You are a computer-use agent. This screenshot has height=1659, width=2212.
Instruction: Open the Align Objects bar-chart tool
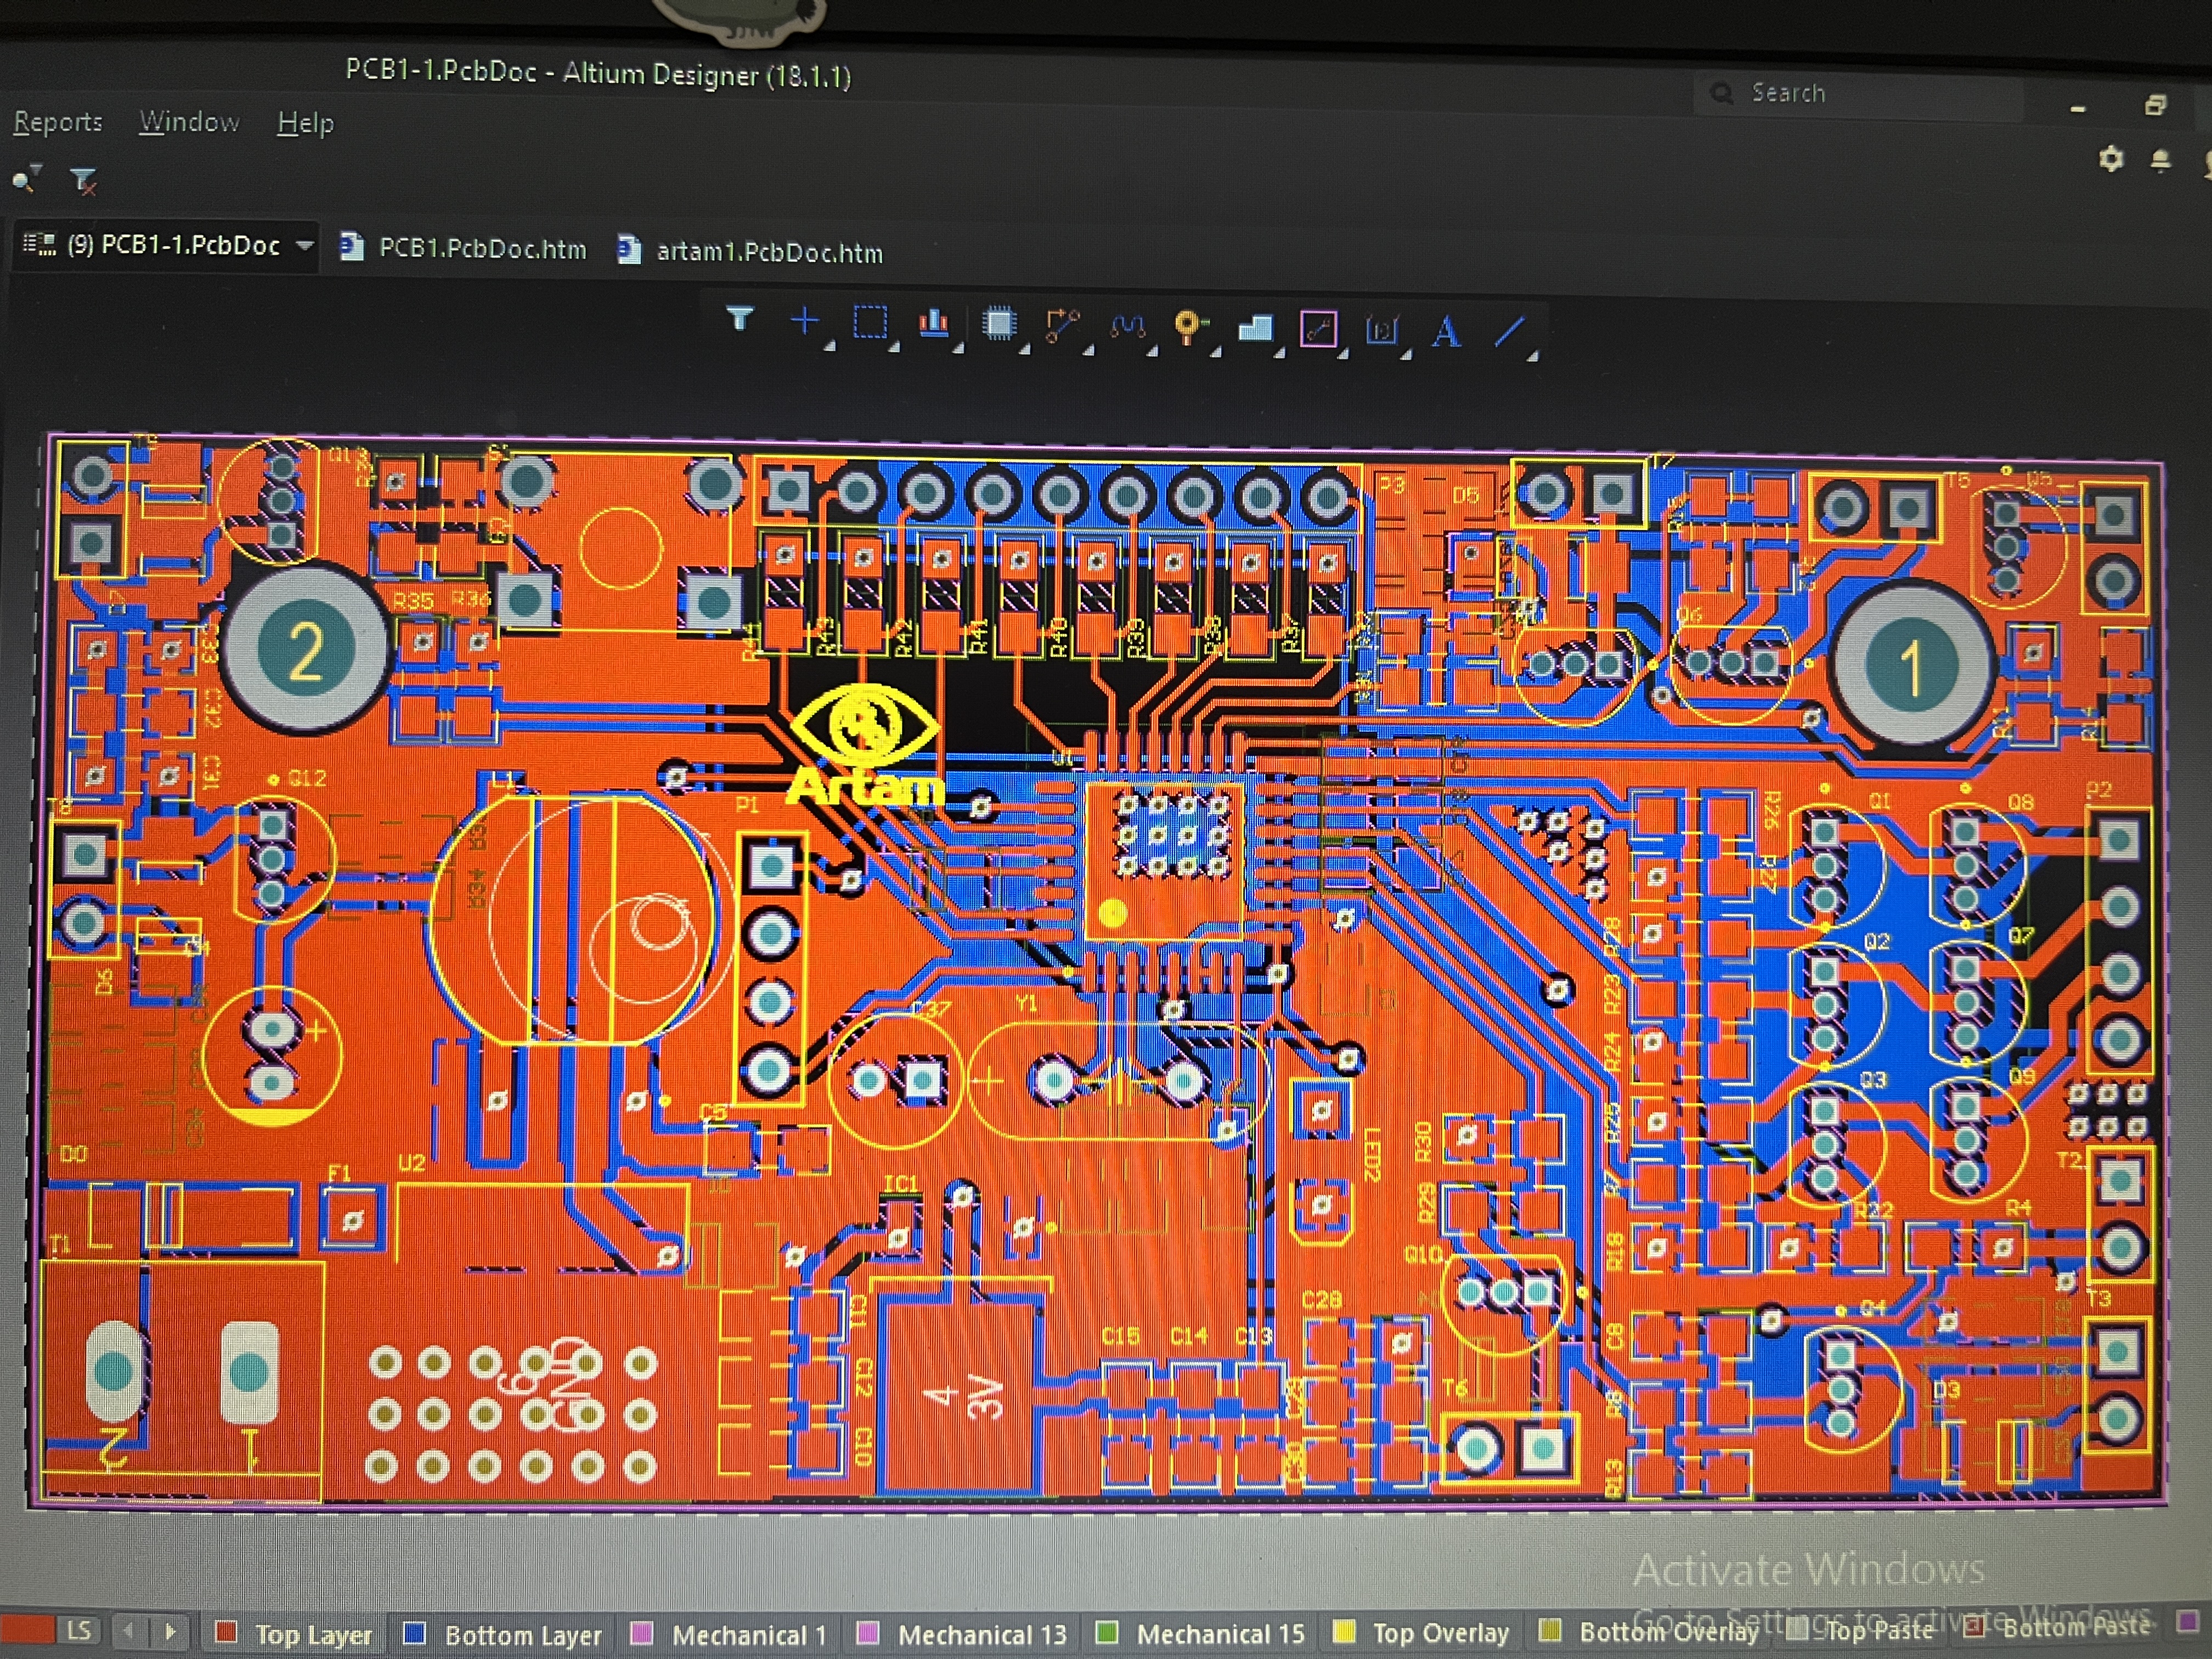coord(933,323)
